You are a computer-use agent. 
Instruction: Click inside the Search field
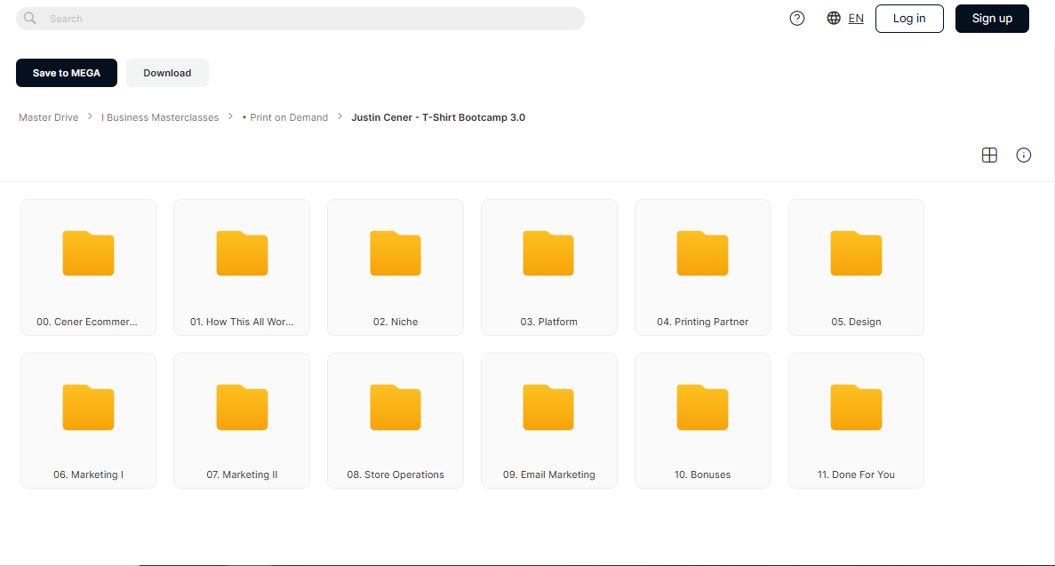300,18
